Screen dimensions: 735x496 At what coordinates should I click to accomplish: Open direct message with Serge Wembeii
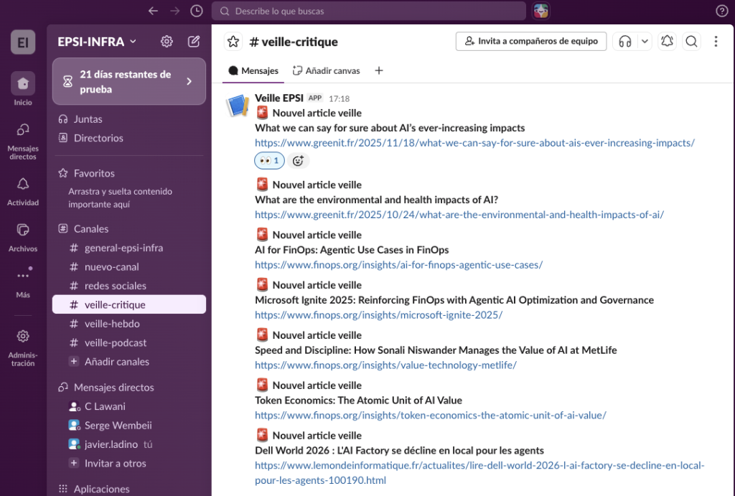click(x=129, y=426)
